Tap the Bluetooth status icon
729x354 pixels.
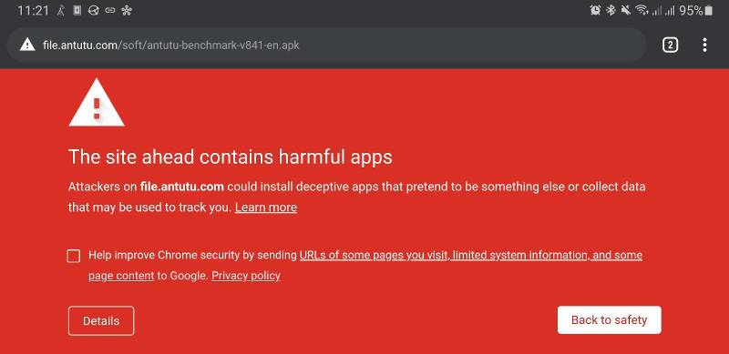click(x=611, y=10)
